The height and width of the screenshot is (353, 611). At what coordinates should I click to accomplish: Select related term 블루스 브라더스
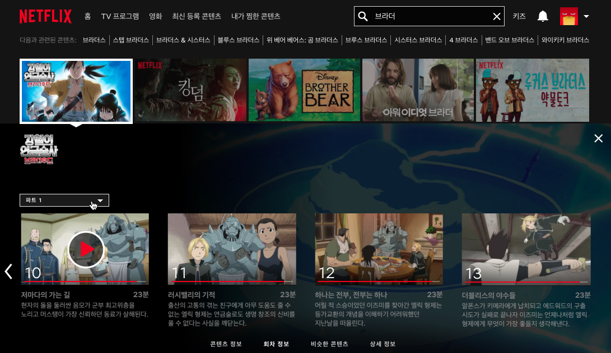click(239, 40)
